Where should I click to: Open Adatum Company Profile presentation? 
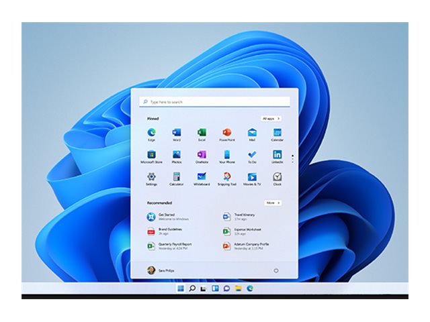(x=246, y=246)
